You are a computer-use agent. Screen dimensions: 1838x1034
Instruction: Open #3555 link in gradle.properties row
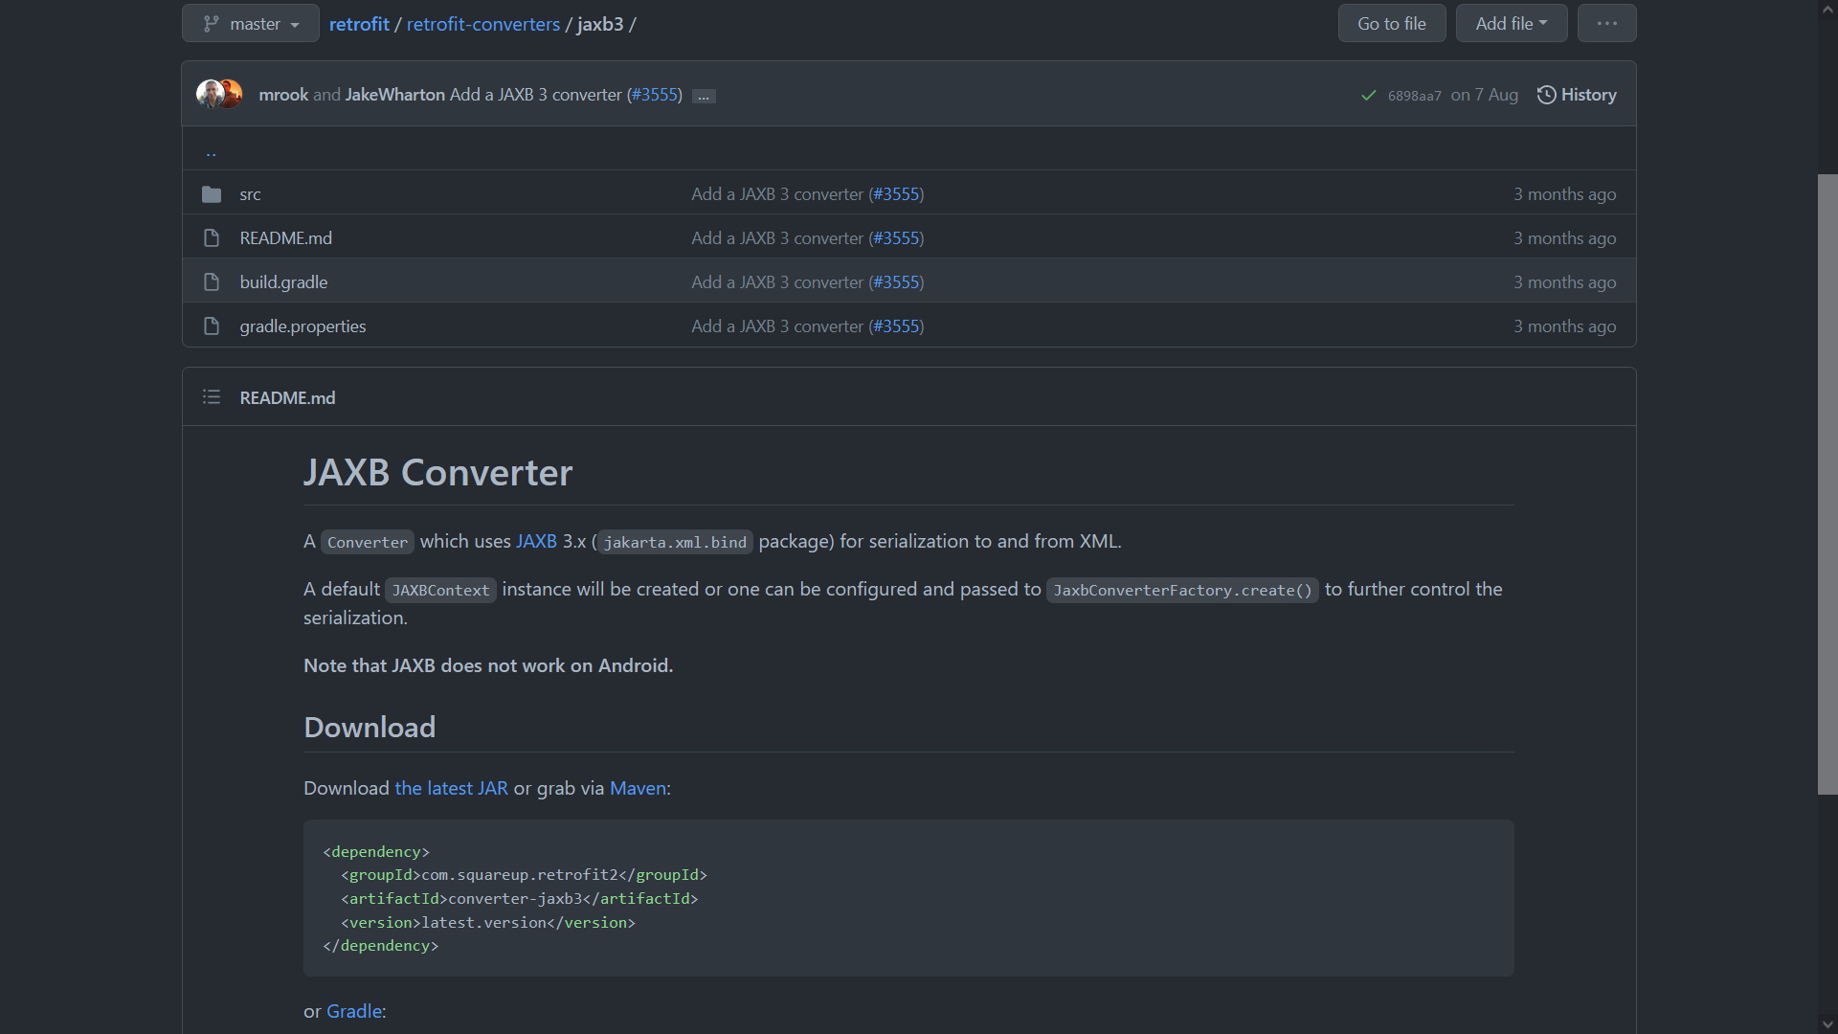tap(896, 326)
